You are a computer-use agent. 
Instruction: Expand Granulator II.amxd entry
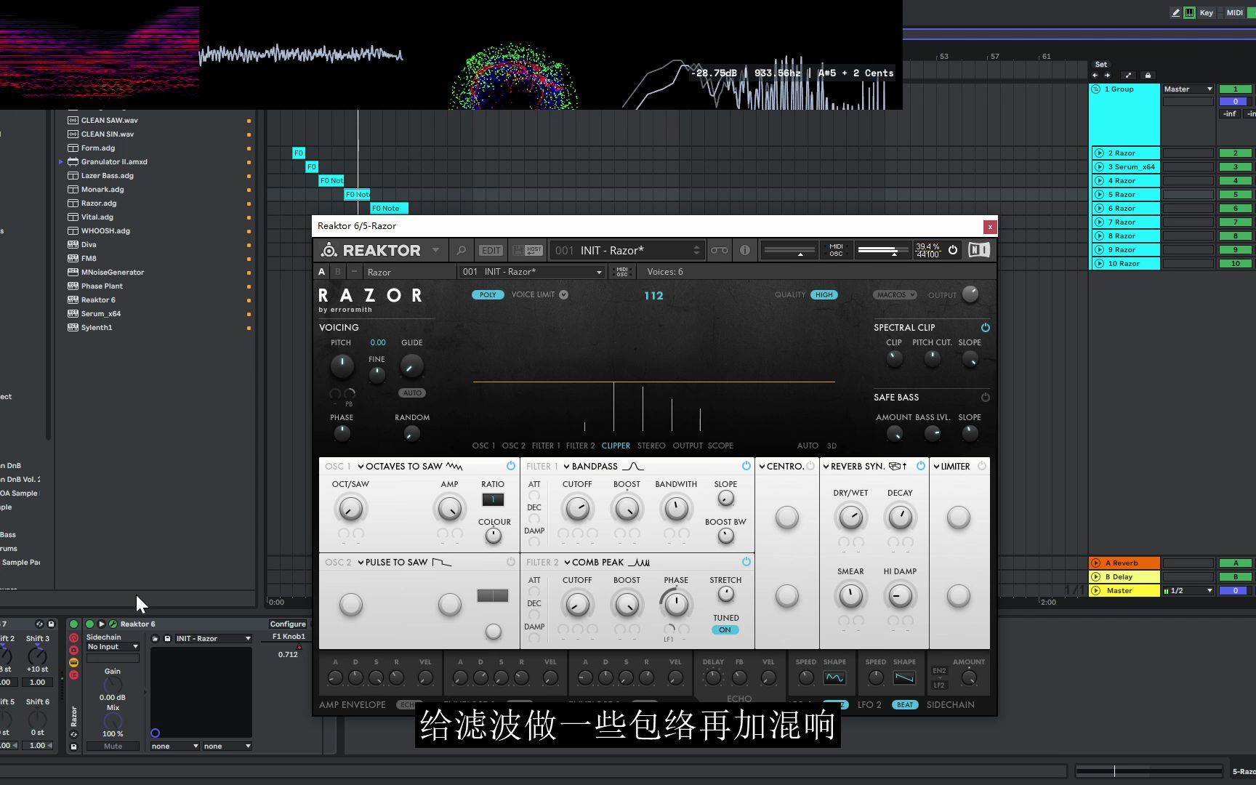coord(61,162)
